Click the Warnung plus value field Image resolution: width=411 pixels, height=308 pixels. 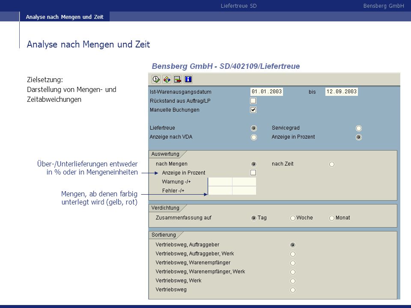coord(244,182)
